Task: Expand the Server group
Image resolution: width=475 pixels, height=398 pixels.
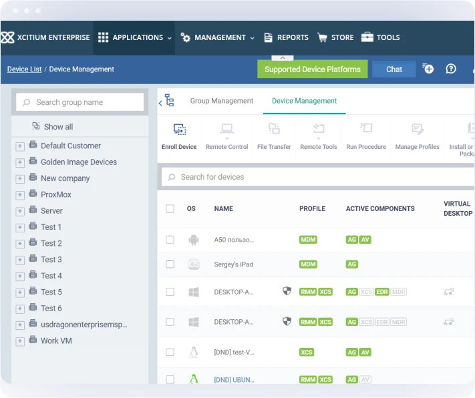Action: click(20, 212)
